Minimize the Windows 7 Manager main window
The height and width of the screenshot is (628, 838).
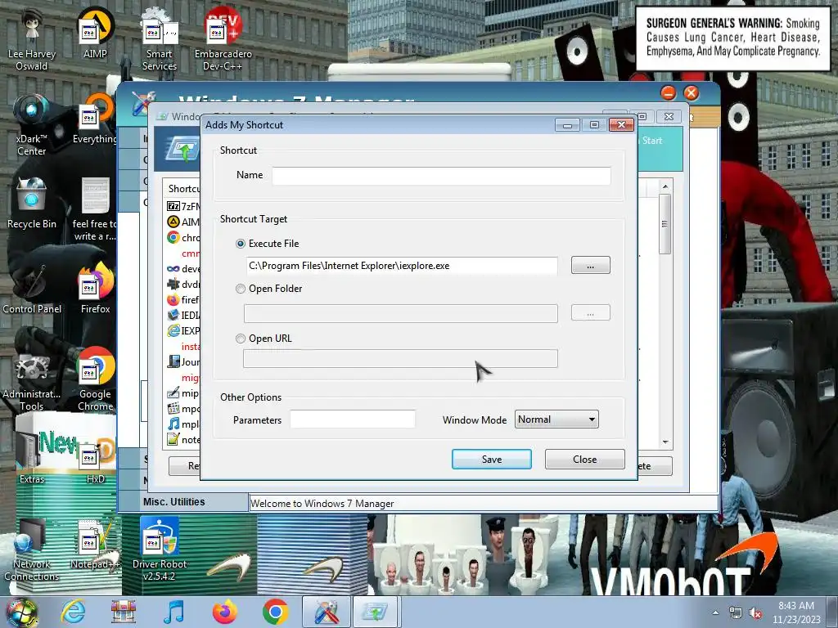coord(668,93)
